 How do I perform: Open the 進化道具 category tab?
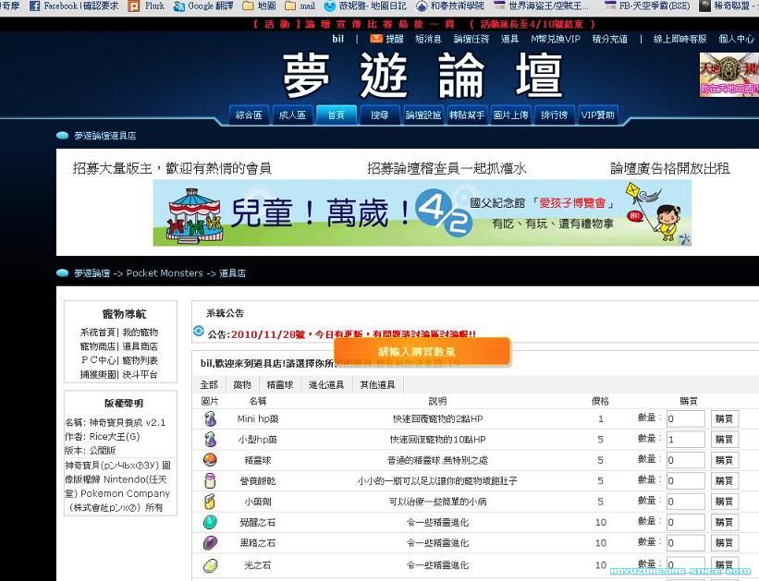(x=326, y=384)
